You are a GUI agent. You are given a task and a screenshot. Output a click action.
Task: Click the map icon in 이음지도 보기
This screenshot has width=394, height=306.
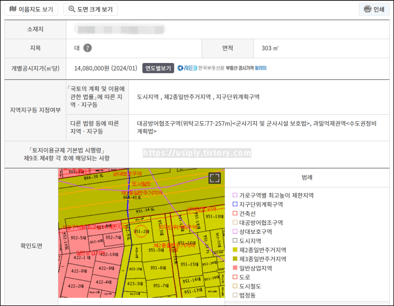tap(12, 9)
